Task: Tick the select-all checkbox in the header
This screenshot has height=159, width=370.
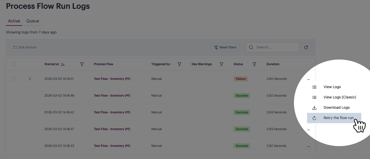Action: click(13, 64)
